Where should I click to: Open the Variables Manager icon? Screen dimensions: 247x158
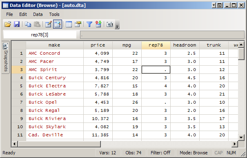point(69,24)
